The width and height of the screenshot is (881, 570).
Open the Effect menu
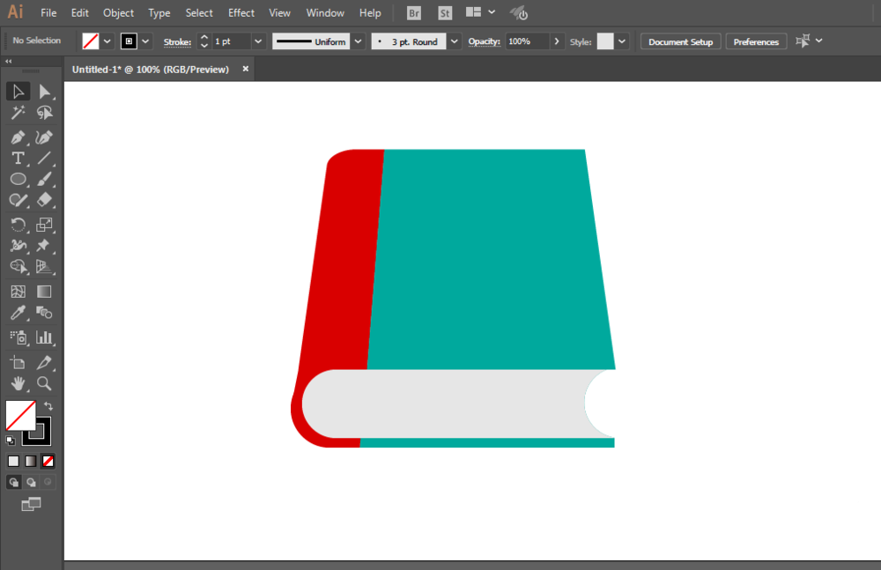point(241,12)
